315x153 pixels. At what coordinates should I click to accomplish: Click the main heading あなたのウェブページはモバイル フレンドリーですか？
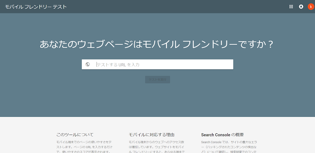pos(157,44)
